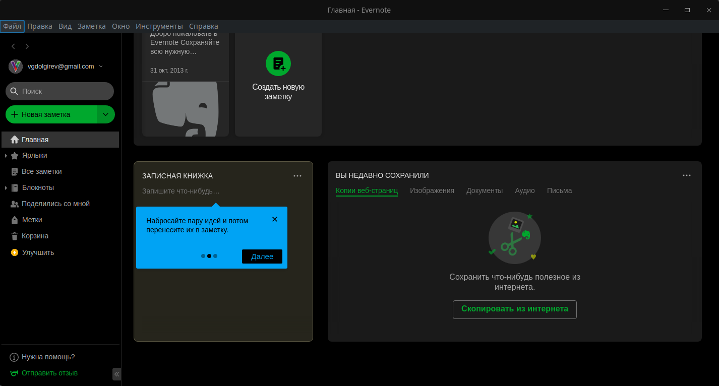Click the search magnifier icon
This screenshot has width=719, height=386.
[x=14, y=91]
